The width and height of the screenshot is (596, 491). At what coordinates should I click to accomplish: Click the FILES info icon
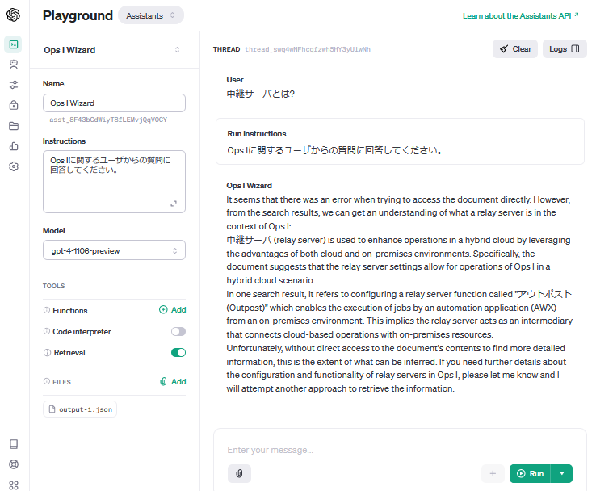click(x=47, y=381)
